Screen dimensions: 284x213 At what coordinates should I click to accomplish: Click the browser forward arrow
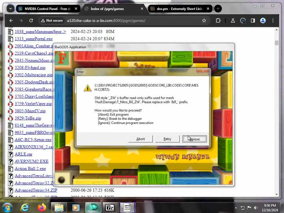pos(21,21)
